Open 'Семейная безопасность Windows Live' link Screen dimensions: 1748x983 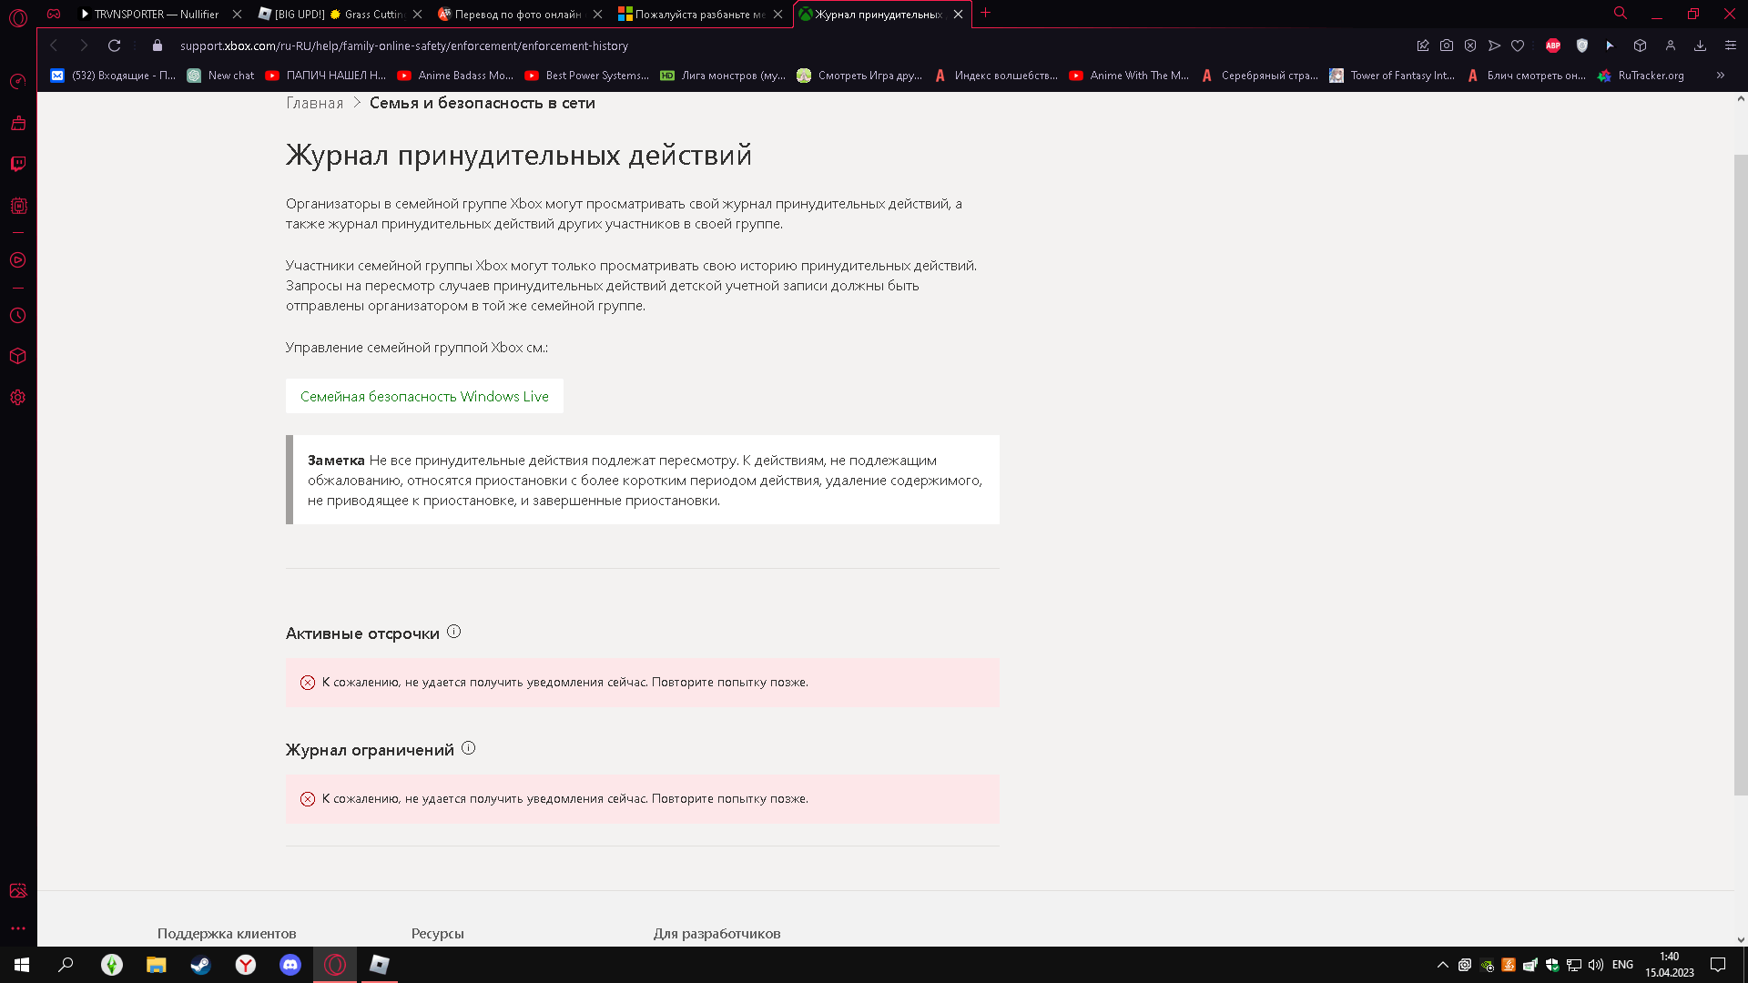pyautogui.click(x=423, y=396)
